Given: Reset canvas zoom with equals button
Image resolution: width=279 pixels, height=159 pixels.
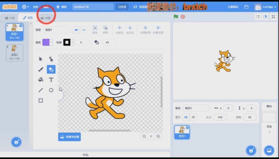Looking at the screenshot, I should [x=151, y=136].
